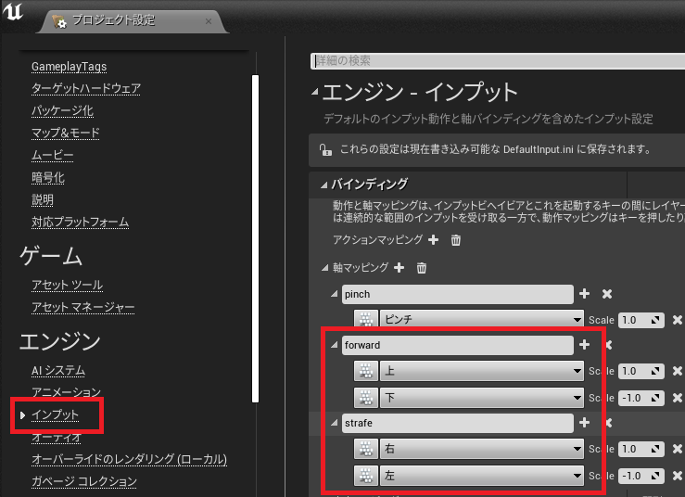The image size is (685, 497).
Task: Open ガベージ コレクション settings
Action: 83,482
